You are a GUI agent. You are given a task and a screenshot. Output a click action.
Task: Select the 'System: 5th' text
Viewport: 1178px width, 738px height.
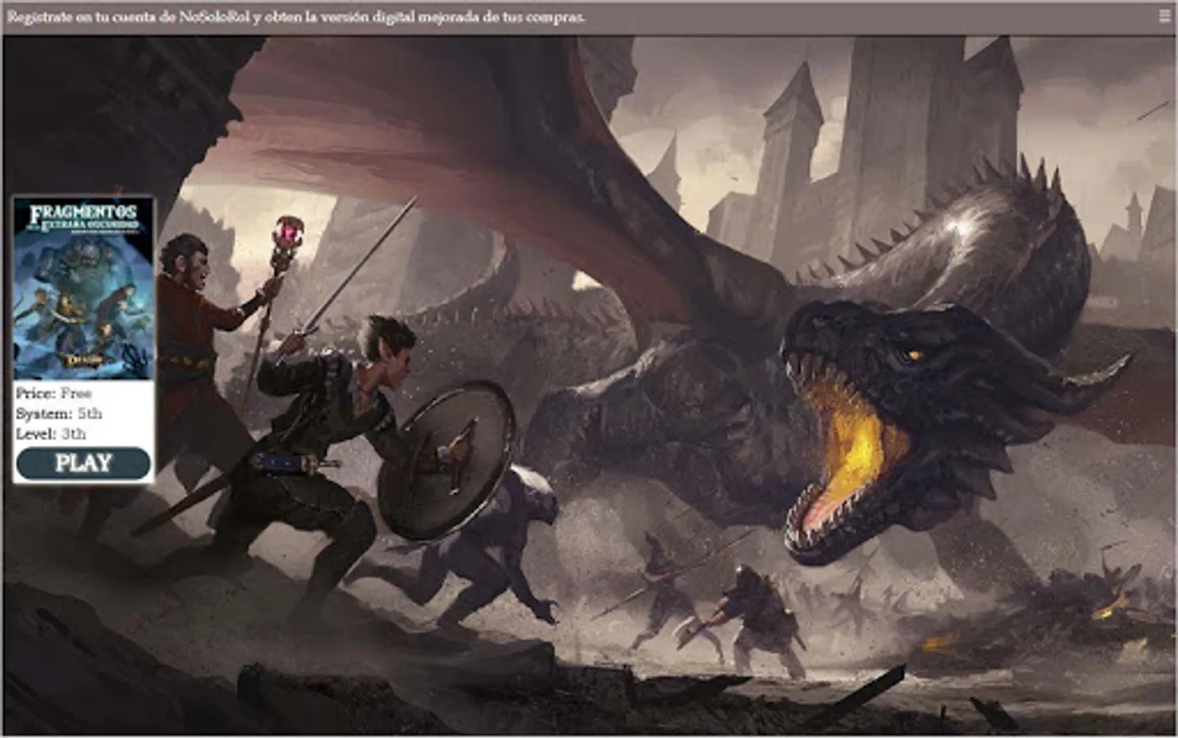(x=58, y=414)
